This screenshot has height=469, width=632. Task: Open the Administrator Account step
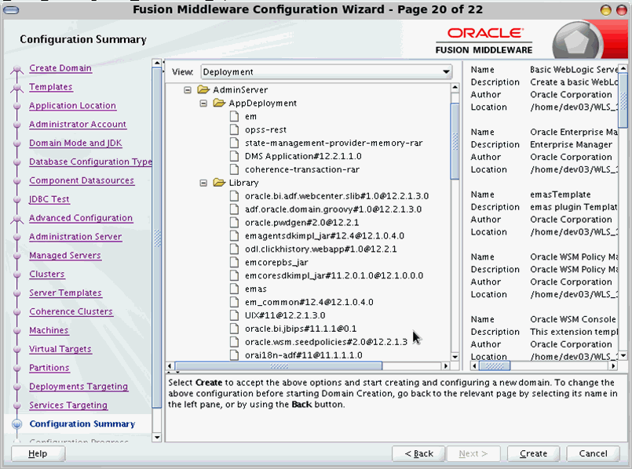(x=78, y=124)
